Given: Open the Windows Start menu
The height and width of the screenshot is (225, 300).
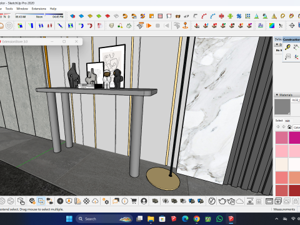Looking at the screenshot, I should point(69,219).
